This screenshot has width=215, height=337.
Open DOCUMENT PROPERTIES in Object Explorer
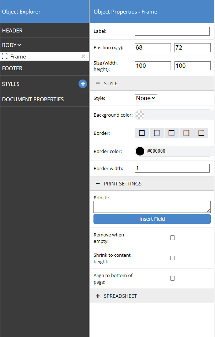[x=33, y=99]
